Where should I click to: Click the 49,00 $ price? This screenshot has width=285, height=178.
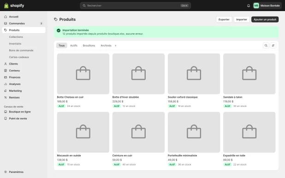tap(172, 160)
